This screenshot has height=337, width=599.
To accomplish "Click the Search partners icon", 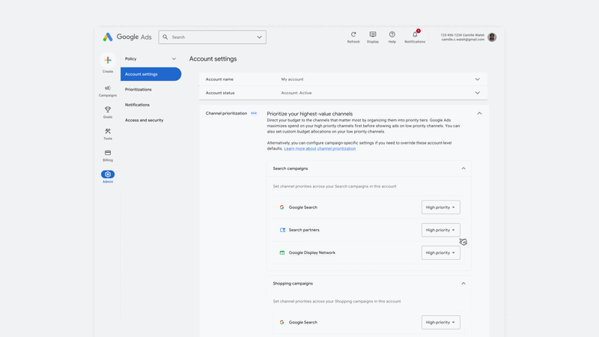I will tap(282, 230).
